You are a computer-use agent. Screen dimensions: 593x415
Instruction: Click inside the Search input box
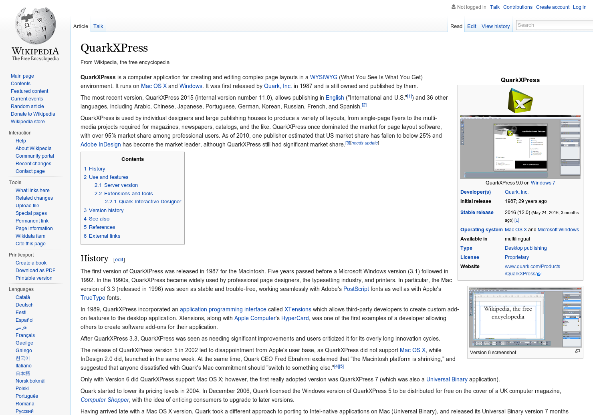click(x=554, y=25)
